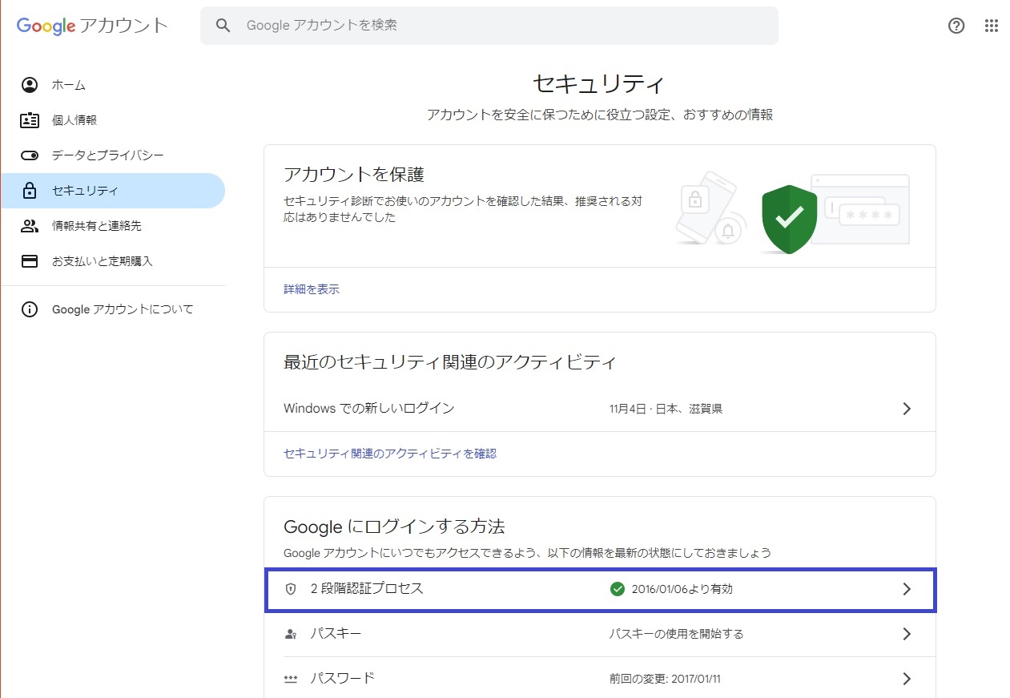
Task: Open 2 段階認証プロセス row chevron
Action: (x=907, y=589)
